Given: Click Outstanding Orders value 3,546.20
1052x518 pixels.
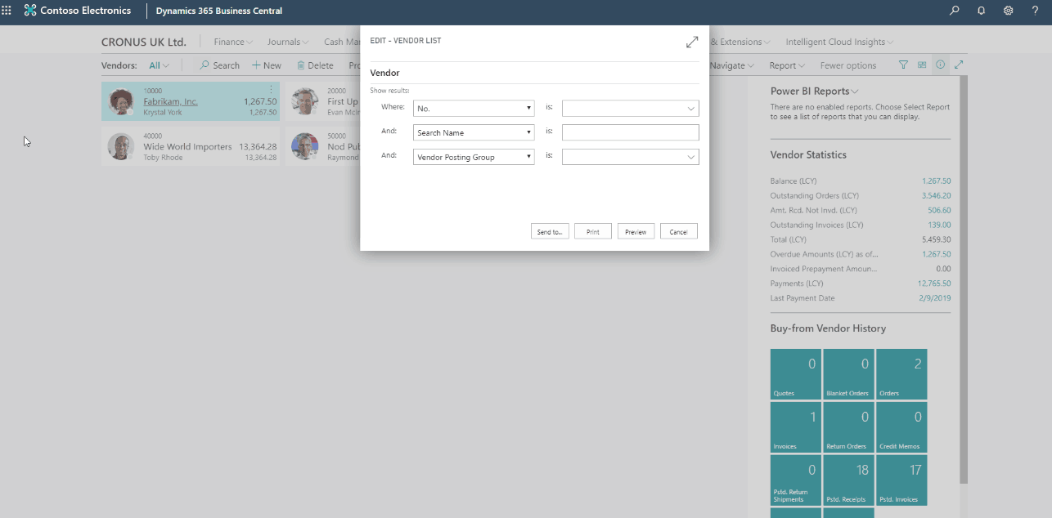Looking at the screenshot, I should pyautogui.click(x=936, y=196).
